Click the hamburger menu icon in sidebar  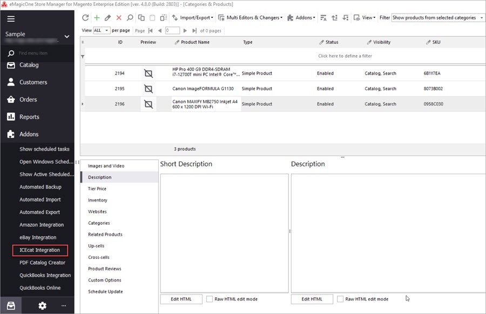pyautogui.click(x=11, y=19)
